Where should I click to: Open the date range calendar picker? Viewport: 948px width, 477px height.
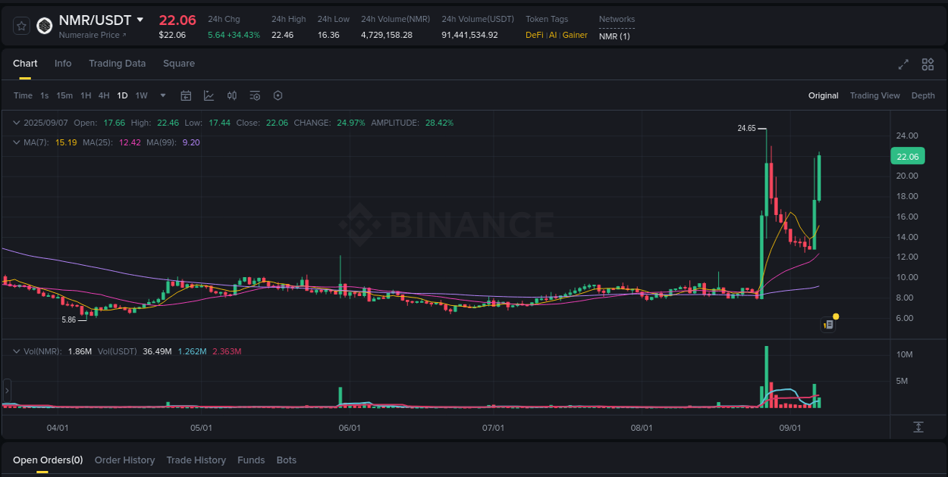186,95
